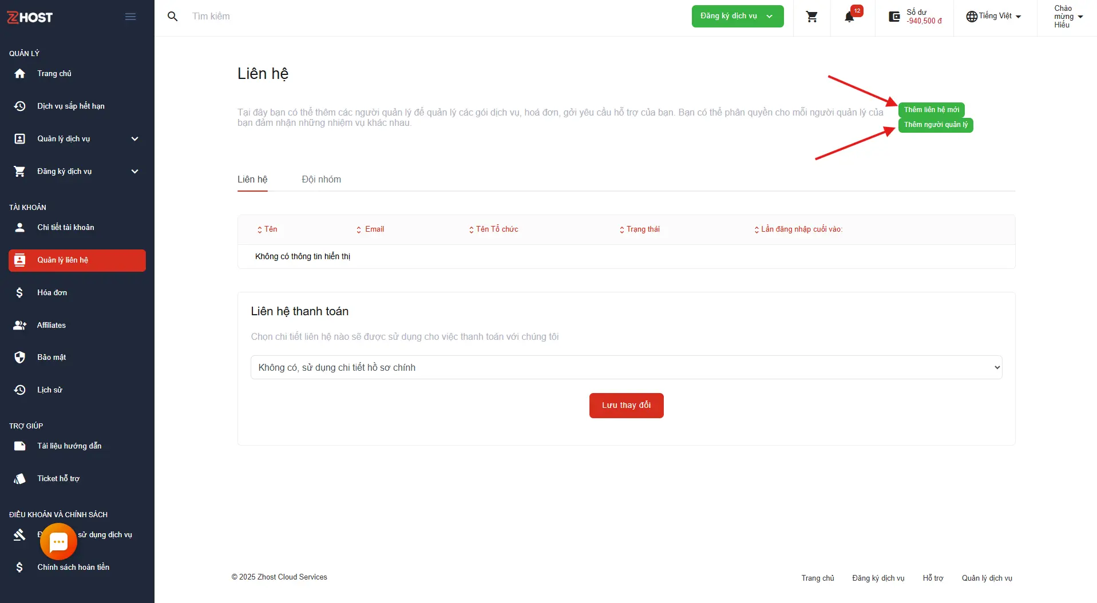The image size is (1097, 603).
Task: Open the notifications bell icon
Action: (x=849, y=17)
